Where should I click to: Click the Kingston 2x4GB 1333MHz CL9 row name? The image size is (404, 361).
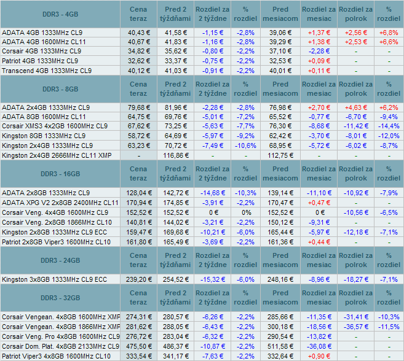47,146
